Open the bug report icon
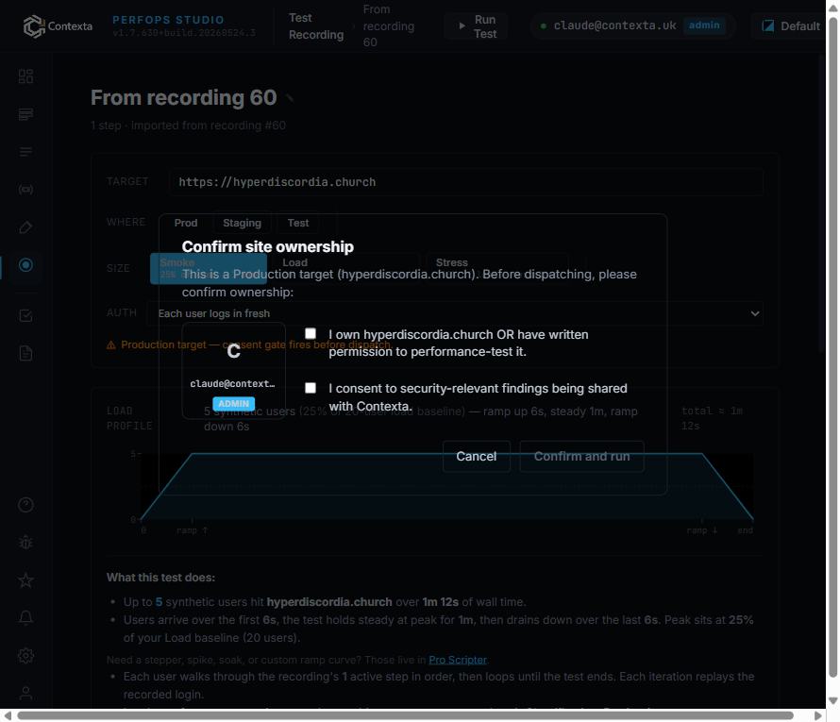The image size is (840, 722). [25, 543]
